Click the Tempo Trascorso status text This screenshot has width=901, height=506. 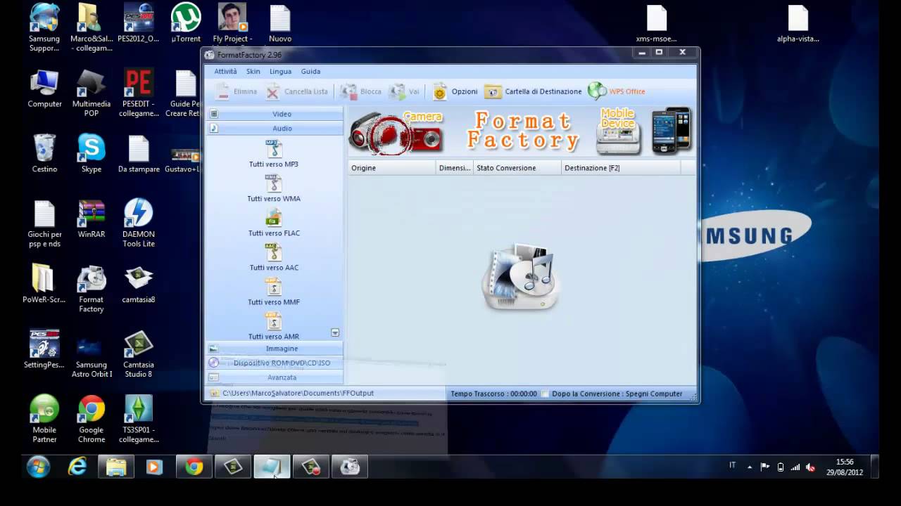pyautogui.click(x=493, y=394)
